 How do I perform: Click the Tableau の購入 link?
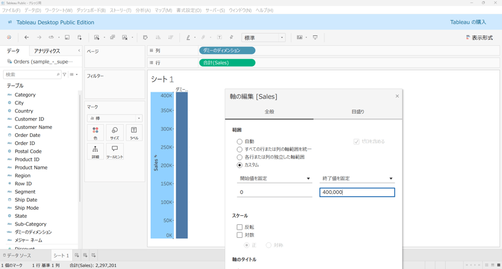tap(468, 22)
